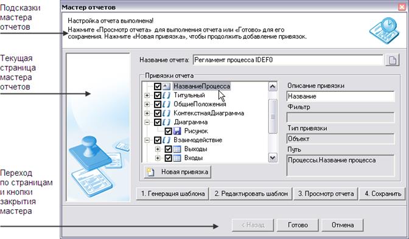Select the КонтекстнаяДиаграмма tree row
Screen dimensions: 409x239
[209, 113]
